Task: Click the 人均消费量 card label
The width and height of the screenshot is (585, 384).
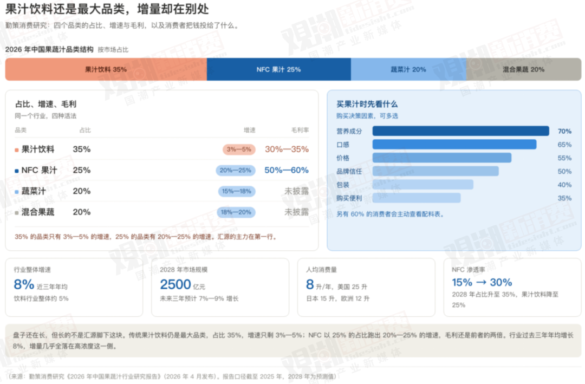Action: (321, 269)
